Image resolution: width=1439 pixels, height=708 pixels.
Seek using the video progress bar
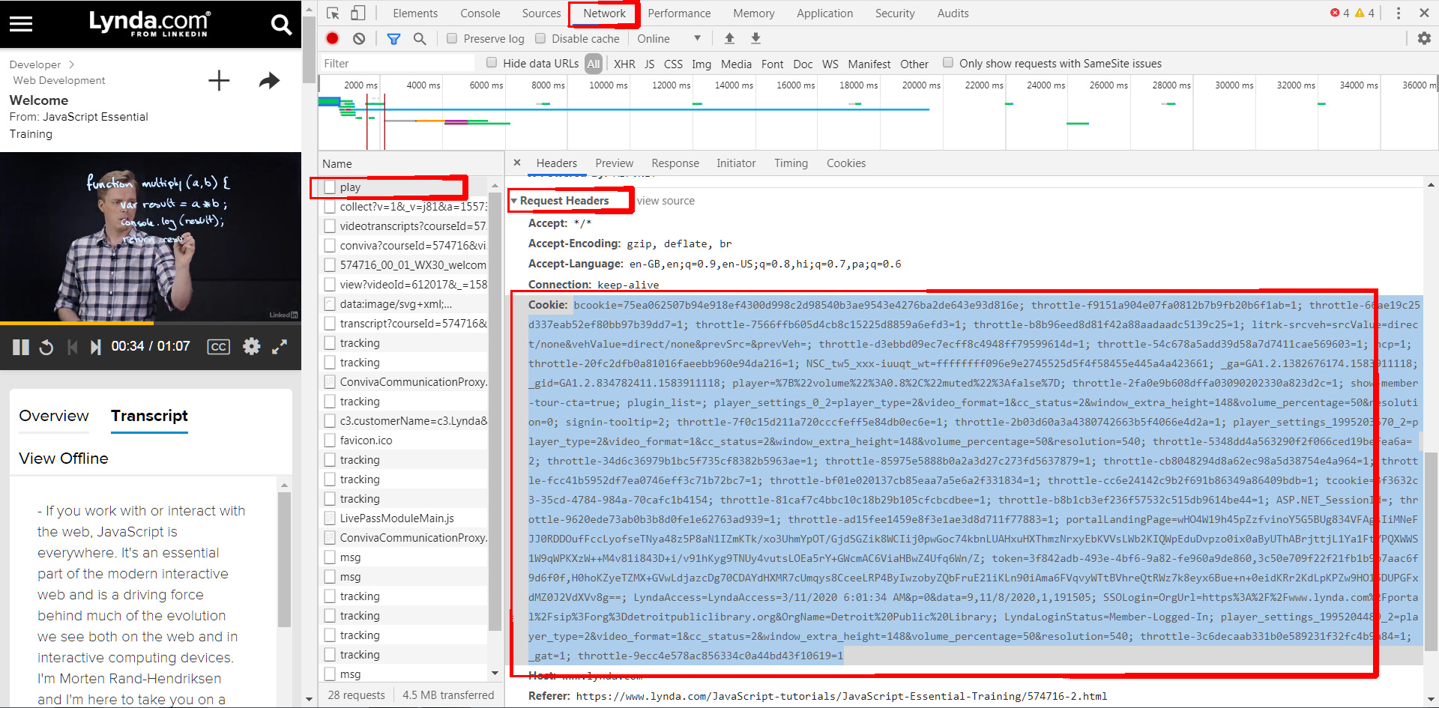tap(151, 324)
